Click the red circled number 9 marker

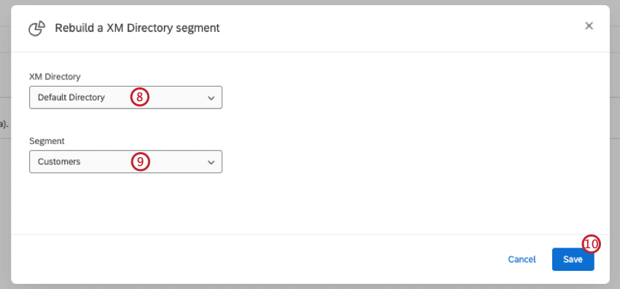140,162
